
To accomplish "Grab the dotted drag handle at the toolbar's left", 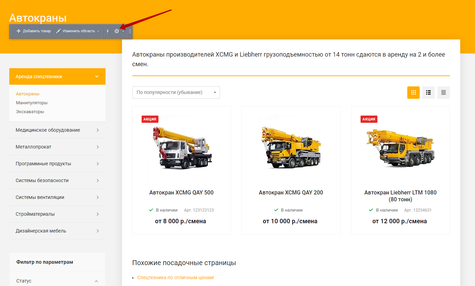I will coord(11,31).
